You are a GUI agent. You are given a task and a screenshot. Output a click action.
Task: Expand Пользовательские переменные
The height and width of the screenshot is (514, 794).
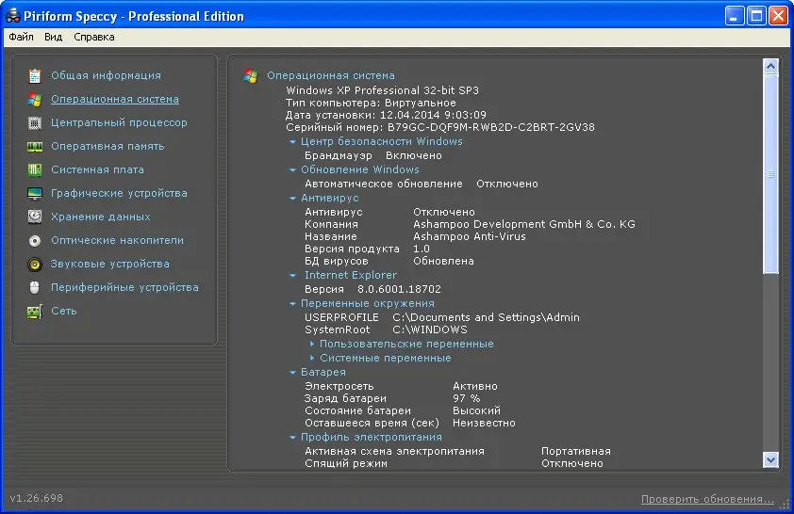(312, 344)
